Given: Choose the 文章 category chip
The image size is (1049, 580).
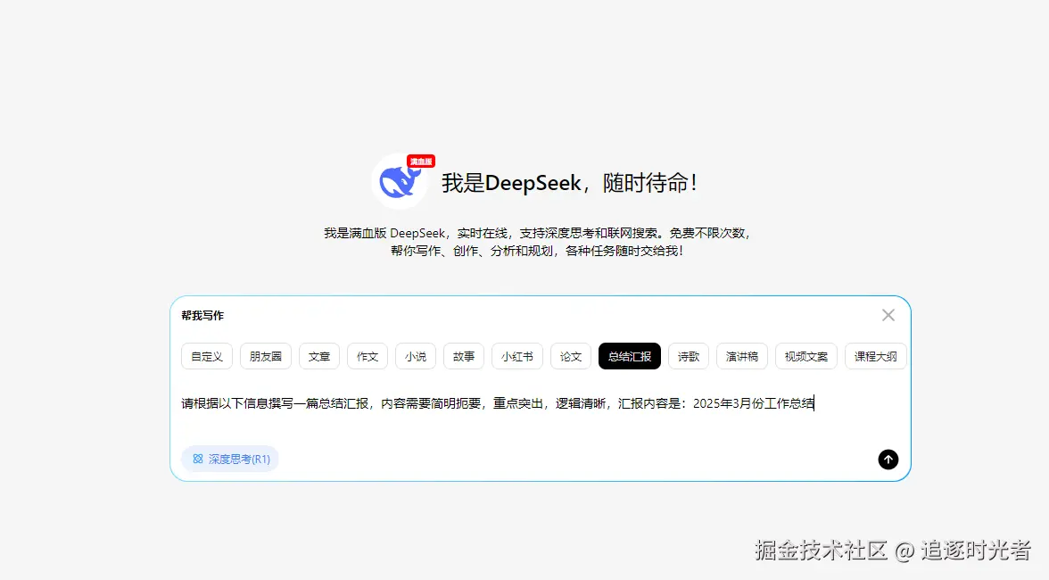Looking at the screenshot, I should coord(319,357).
